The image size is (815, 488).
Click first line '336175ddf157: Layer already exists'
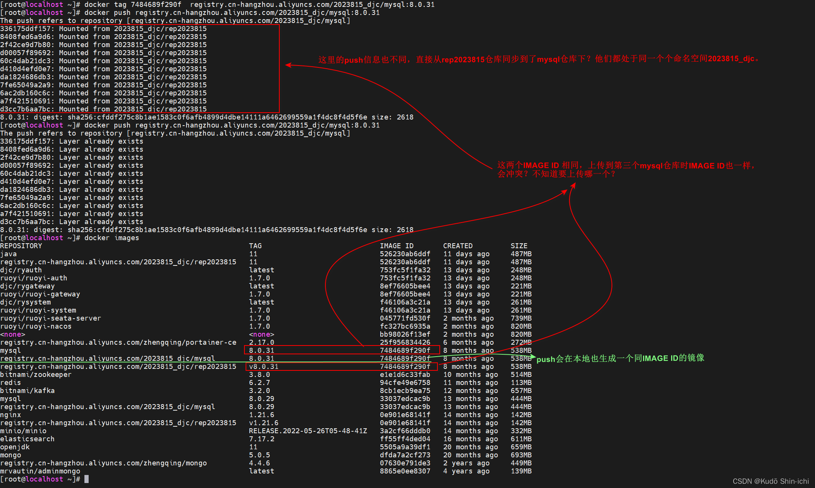72,141
